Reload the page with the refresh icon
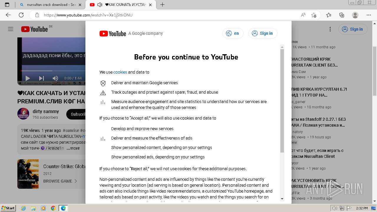 pyautogui.click(x=21, y=15)
